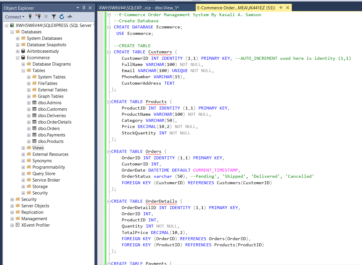Screen dimensions: 362x265
Task: Expand the XEvent Profiler node
Action: (12, 225)
